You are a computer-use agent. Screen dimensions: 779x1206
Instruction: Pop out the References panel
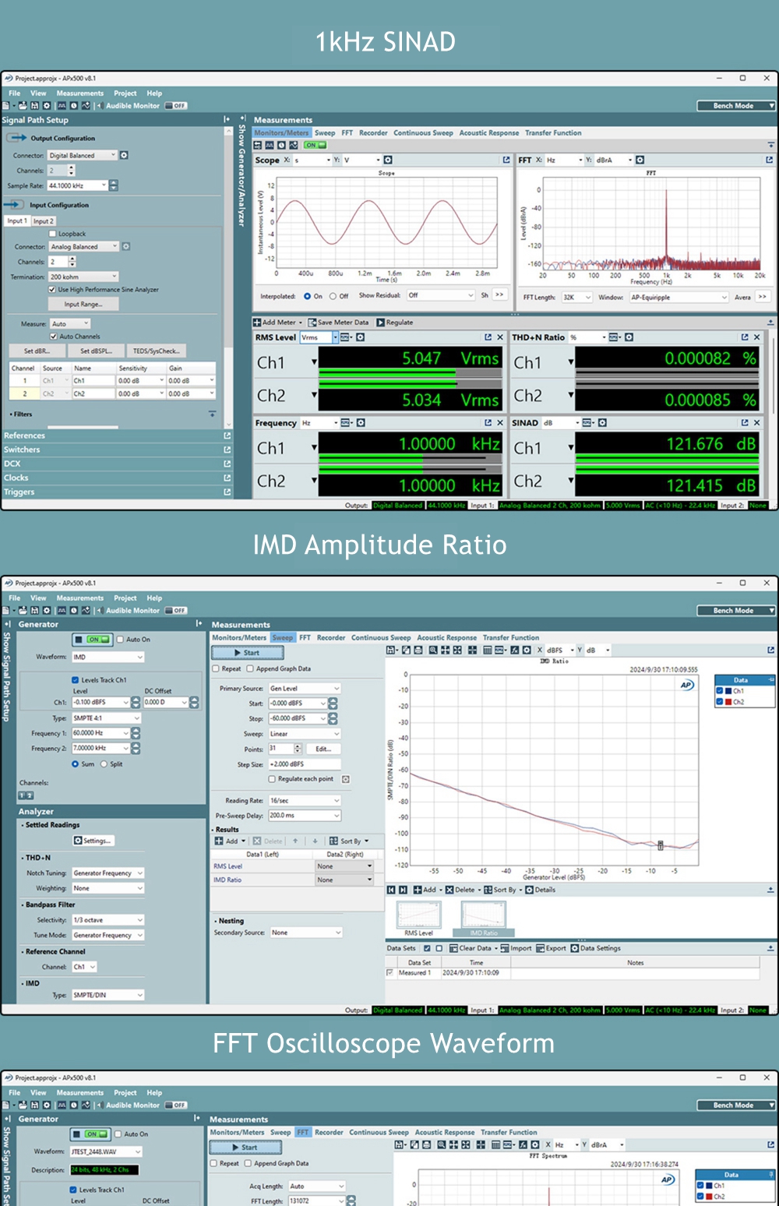coord(227,436)
